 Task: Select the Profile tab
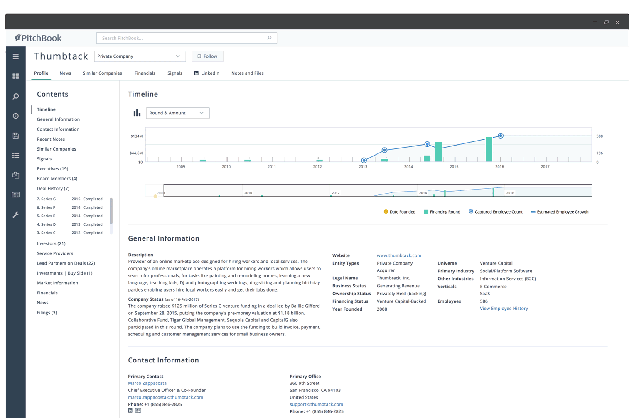click(41, 73)
